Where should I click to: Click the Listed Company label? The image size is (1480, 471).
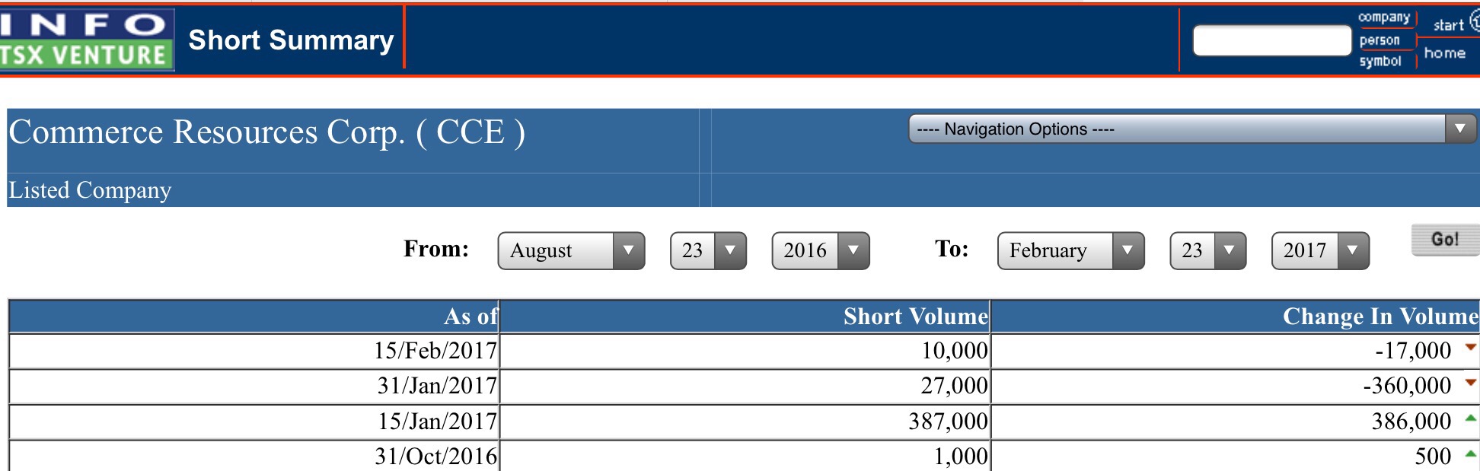90,190
